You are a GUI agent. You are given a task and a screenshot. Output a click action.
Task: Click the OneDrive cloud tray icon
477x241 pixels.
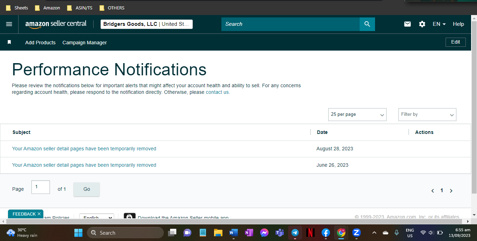pos(386,233)
